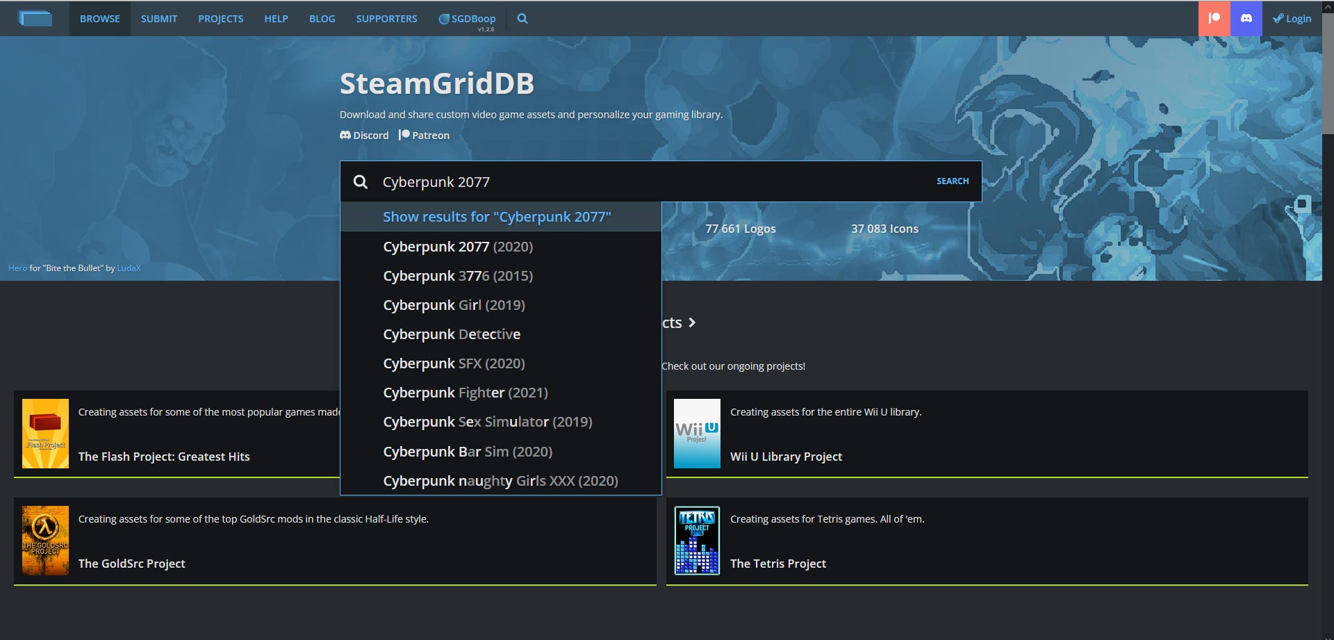
Task: Click the SEARCH button
Action: (x=953, y=181)
